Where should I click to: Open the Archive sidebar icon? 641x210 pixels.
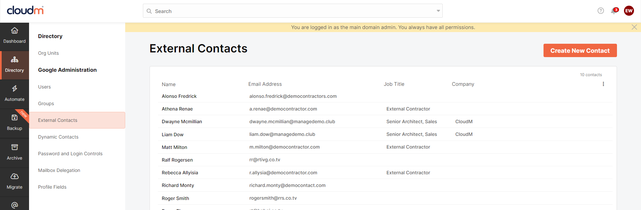tap(14, 147)
